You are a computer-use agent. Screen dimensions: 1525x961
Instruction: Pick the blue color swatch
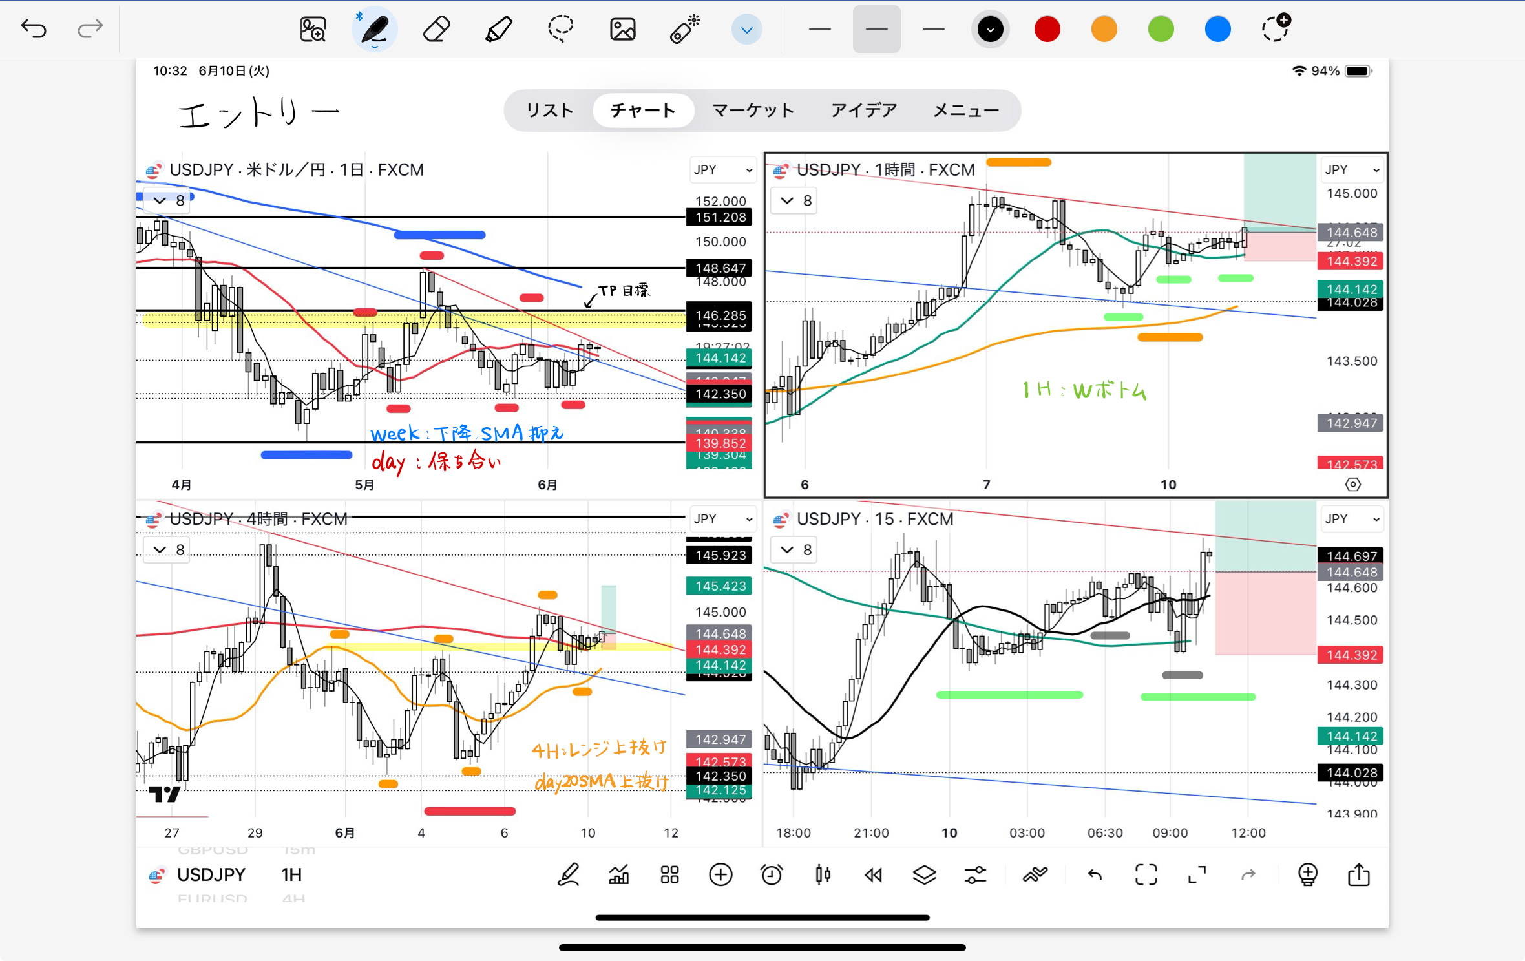[1217, 29]
